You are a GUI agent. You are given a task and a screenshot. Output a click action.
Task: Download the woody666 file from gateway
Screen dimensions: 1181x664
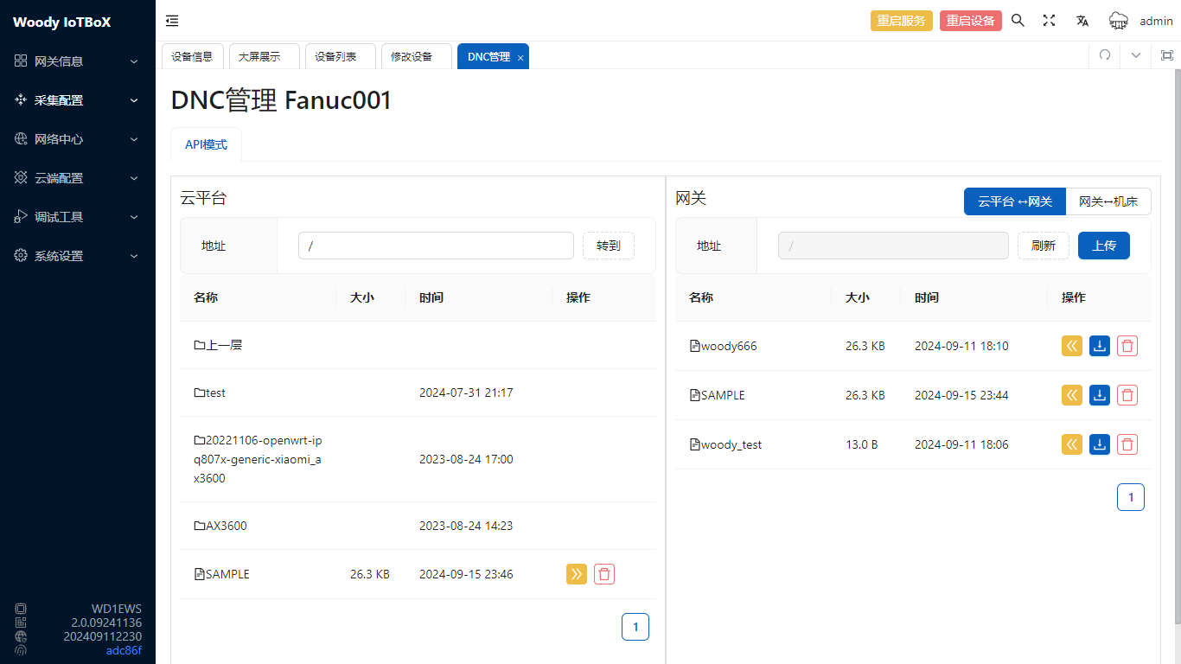coord(1099,346)
